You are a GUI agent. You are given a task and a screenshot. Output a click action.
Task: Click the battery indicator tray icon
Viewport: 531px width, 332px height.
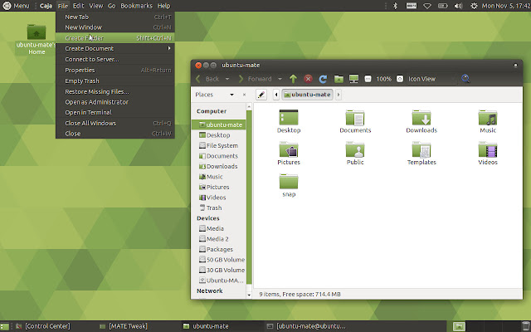tap(443, 6)
